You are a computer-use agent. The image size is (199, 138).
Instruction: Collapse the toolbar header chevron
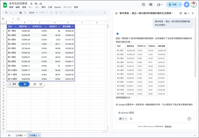pos(105,13)
